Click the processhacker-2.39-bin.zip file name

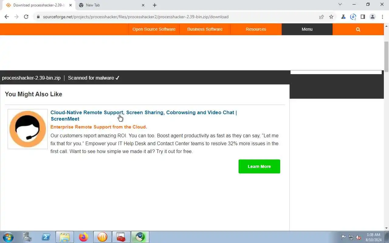click(31, 78)
